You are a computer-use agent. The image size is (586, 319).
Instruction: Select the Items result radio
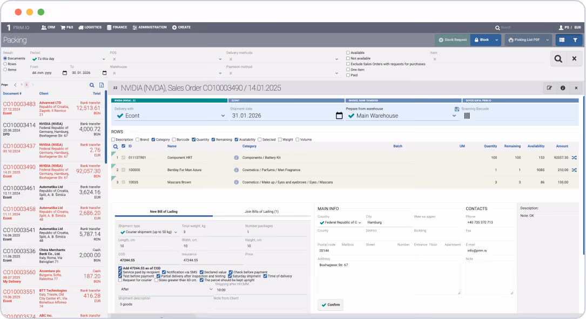(x=5, y=70)
